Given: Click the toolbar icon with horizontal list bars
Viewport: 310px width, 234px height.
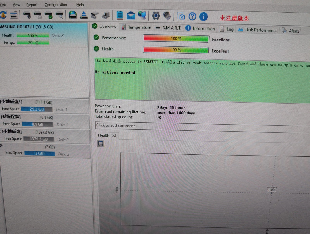Looking at the screenshot, I should [x=13, y=15].
